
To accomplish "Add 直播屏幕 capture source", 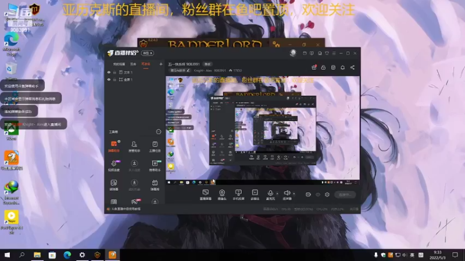I will 206,195.
